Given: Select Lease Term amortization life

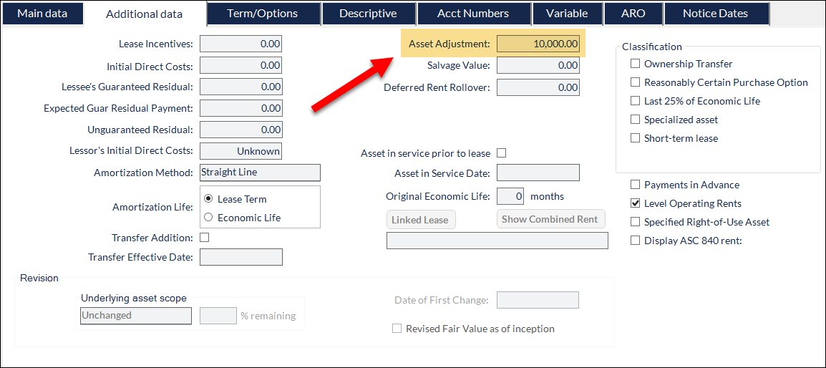Looking at the screenshot, I should coord(208,199).
